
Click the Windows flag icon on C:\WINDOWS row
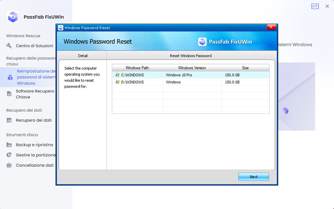click(117, 75)
